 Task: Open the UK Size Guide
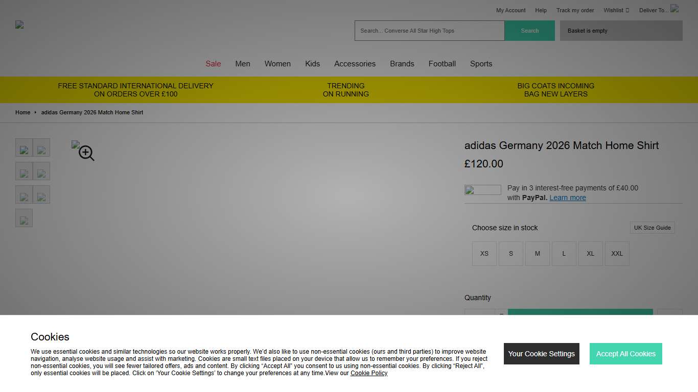point(652,228)
